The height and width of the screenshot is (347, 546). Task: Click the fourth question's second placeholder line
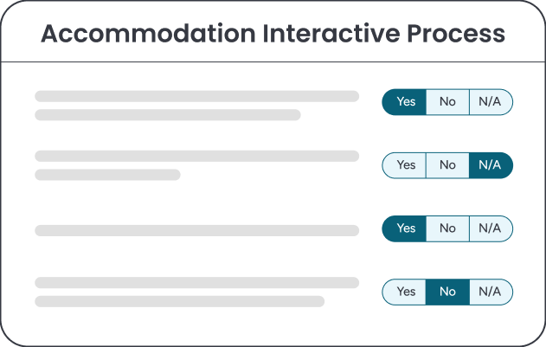click(x=179, y=301)
